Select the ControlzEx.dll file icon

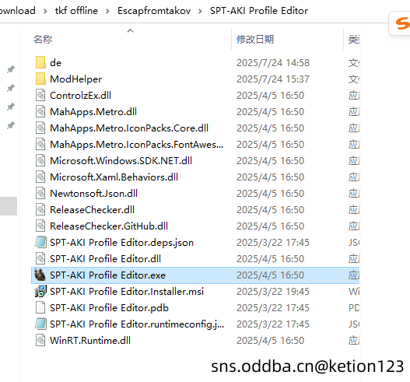(x=40, y=95)
